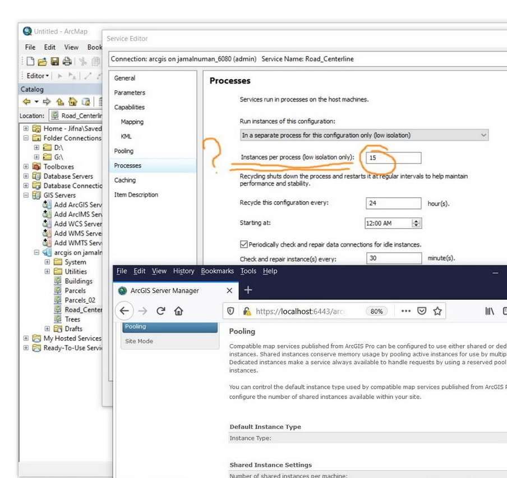This screenshot has width=507, height=478.
Task: Open Site Mode in Server Manager sidebar
Action: [139, 341]
